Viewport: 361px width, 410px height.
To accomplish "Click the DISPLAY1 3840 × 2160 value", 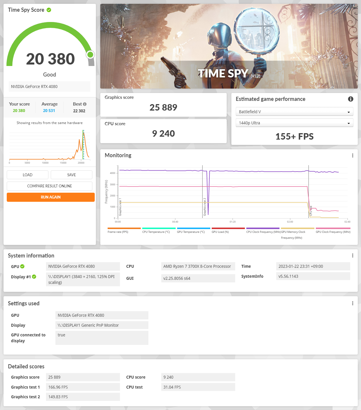I will 83,279.
